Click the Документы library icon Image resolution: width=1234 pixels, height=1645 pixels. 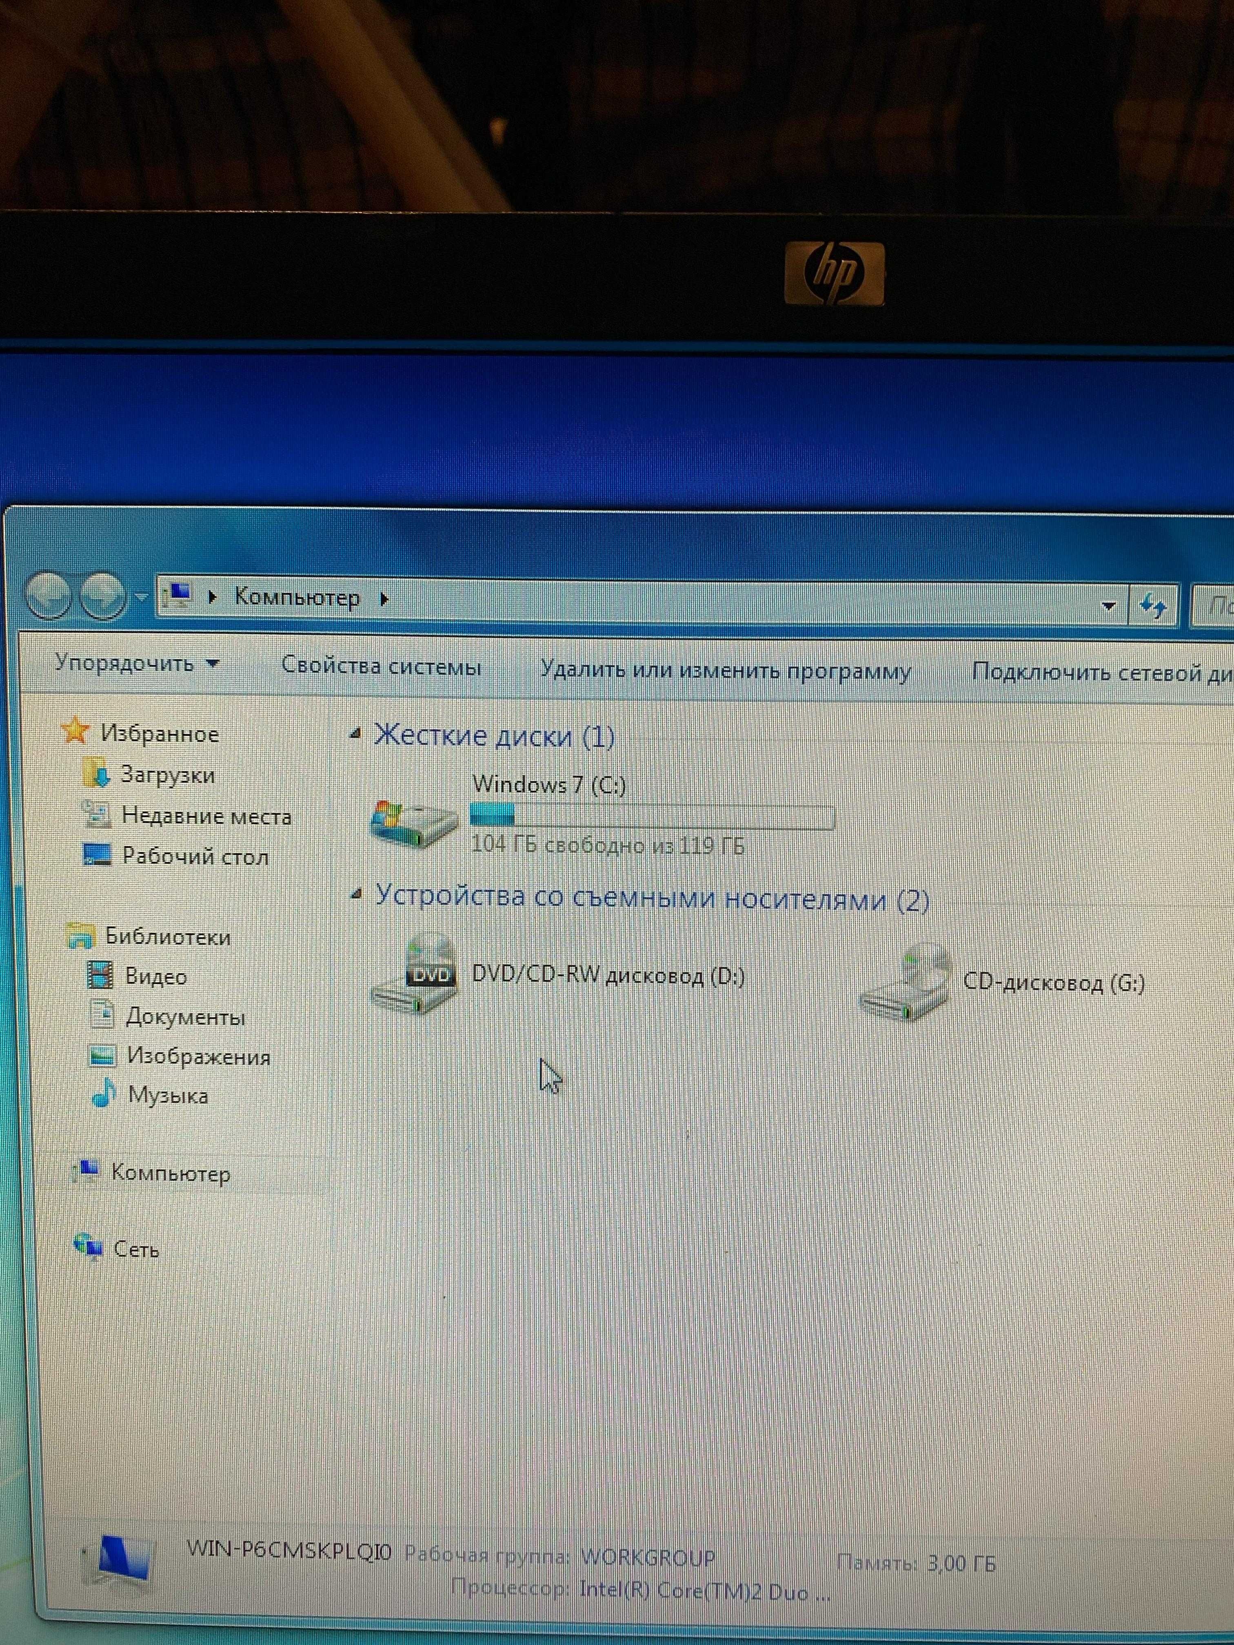[101, 1015]
